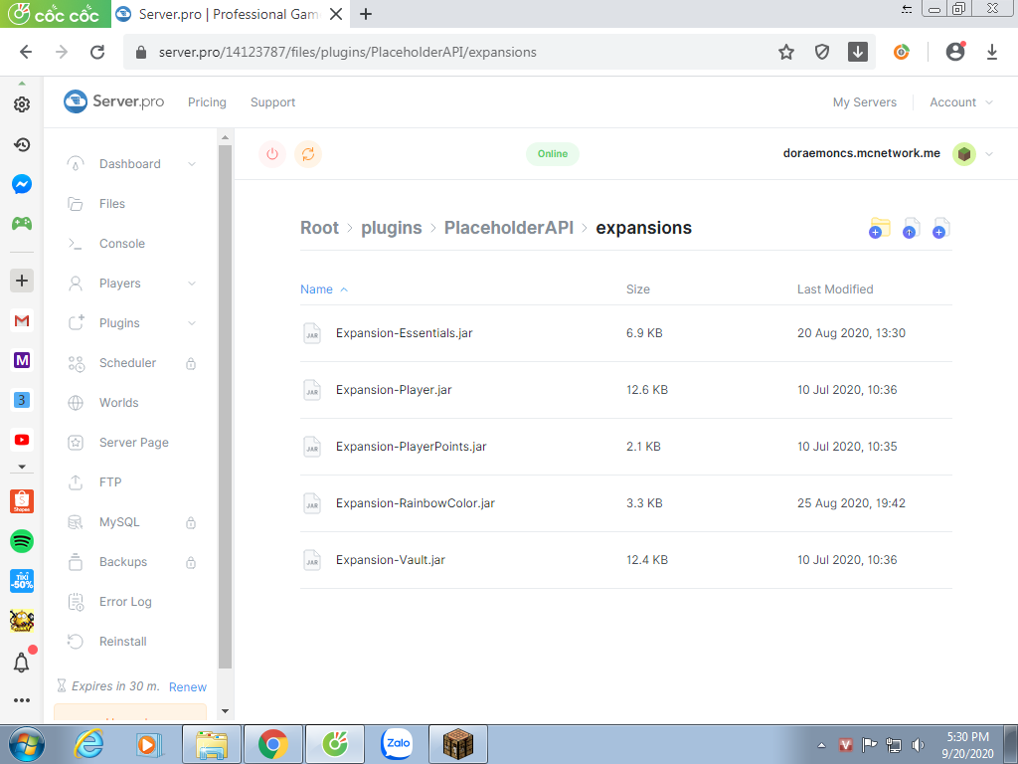Open the server selector dropdown arrow
This screenshot has width=1018, height=764.
click(x=989, y=154)
